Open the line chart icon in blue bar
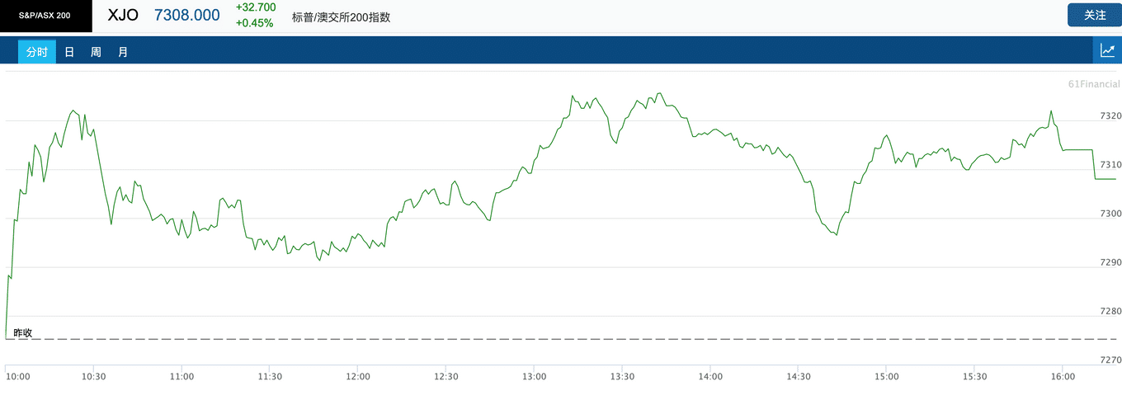 click(x=1107, y=50)
